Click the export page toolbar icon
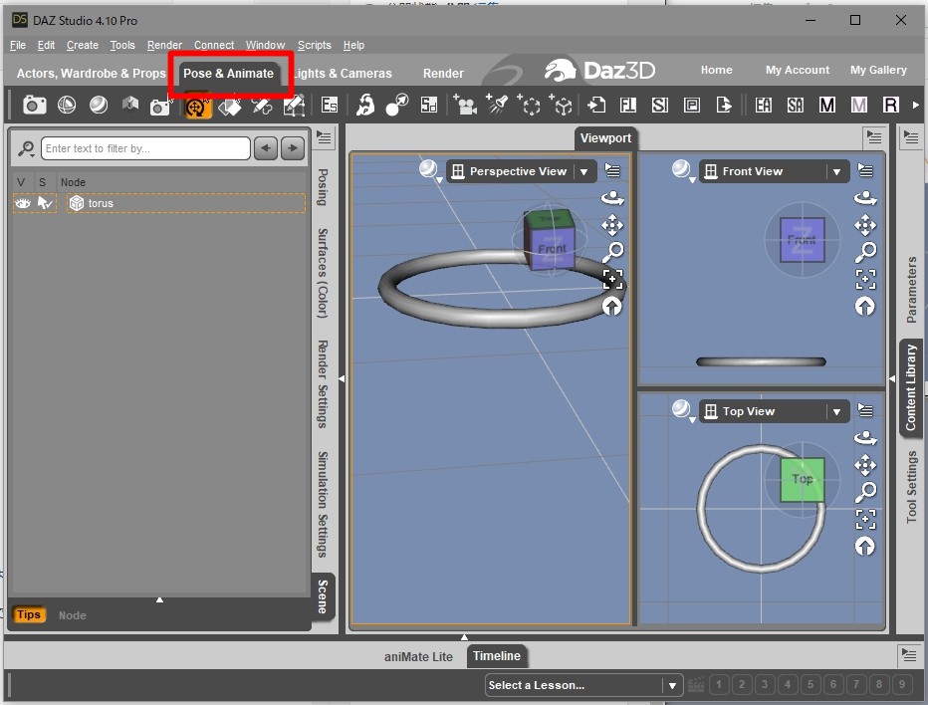928x705 pixels. pos(723,106)
